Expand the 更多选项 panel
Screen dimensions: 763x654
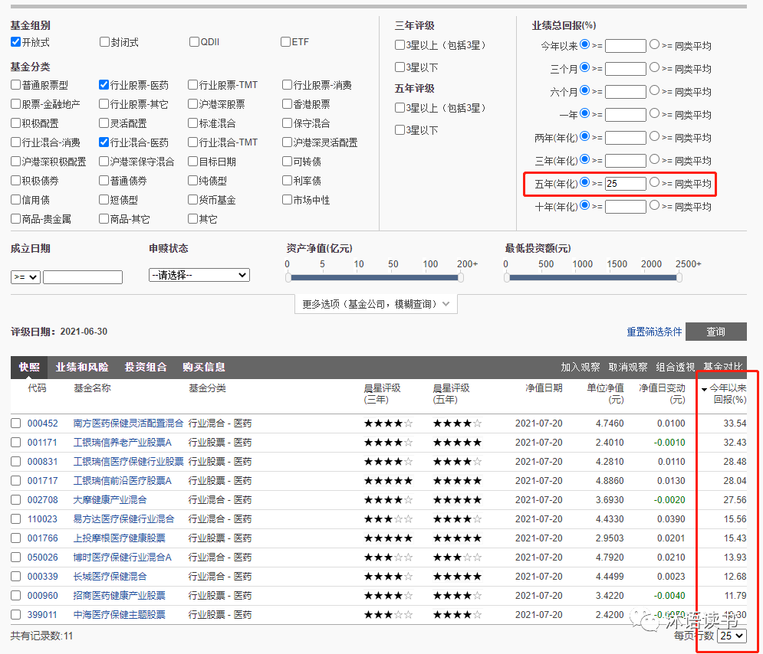(376, 304)
